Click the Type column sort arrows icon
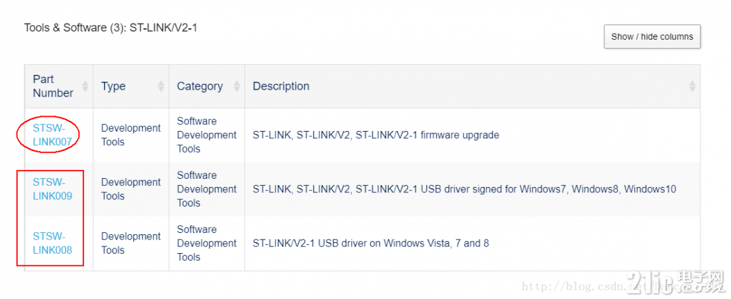Screen dimensions: 731x299 point(161,86)
